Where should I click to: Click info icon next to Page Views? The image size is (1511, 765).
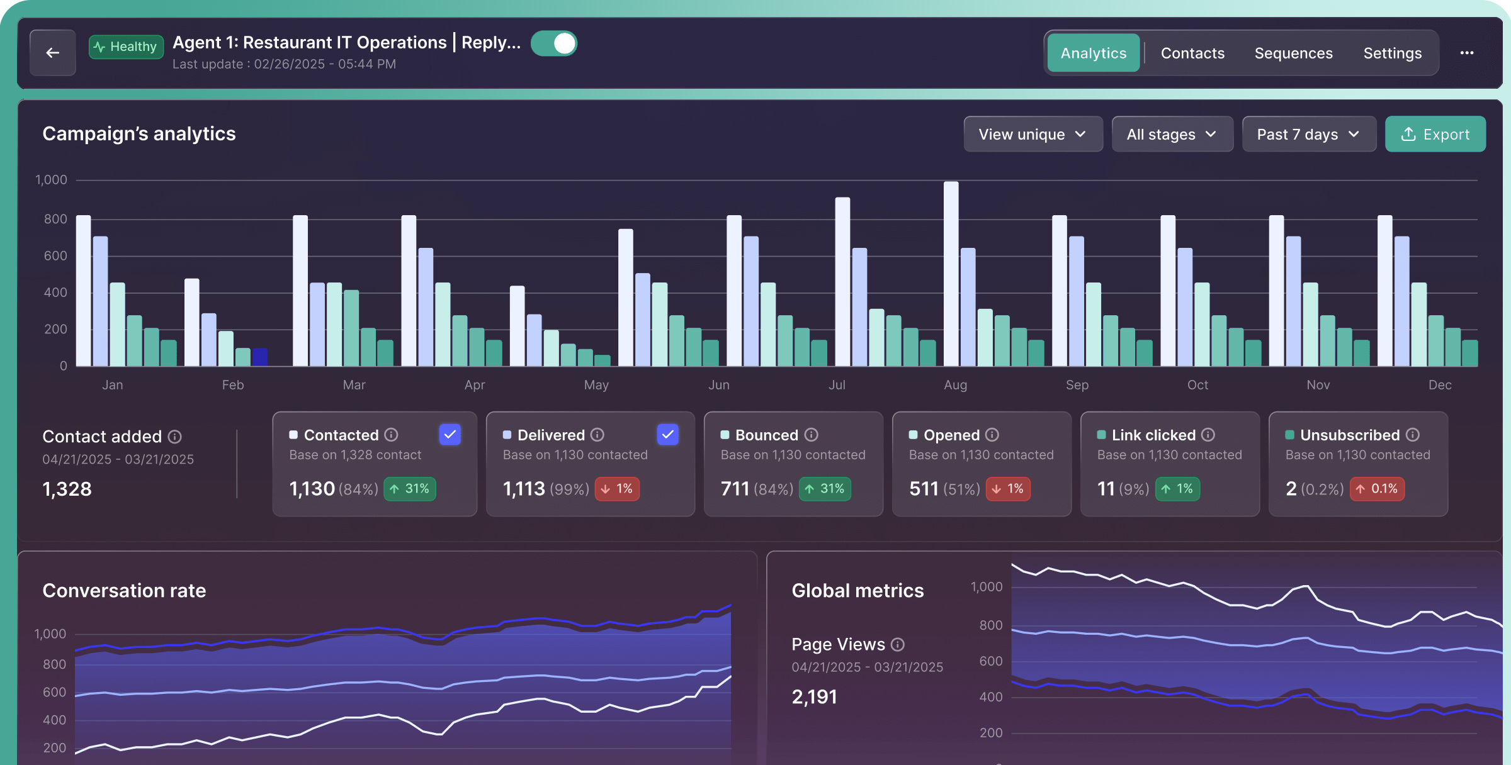click(898, 644)
